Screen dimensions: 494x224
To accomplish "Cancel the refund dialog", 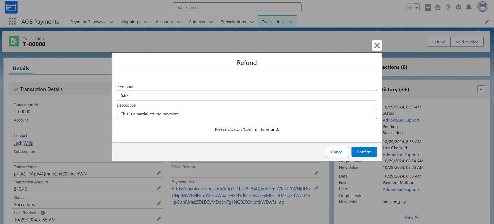I will pos(337,152).
